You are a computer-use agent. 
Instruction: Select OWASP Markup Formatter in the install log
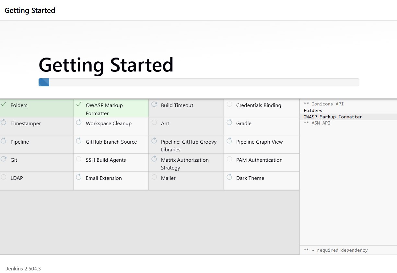click(x=333, y=117)
